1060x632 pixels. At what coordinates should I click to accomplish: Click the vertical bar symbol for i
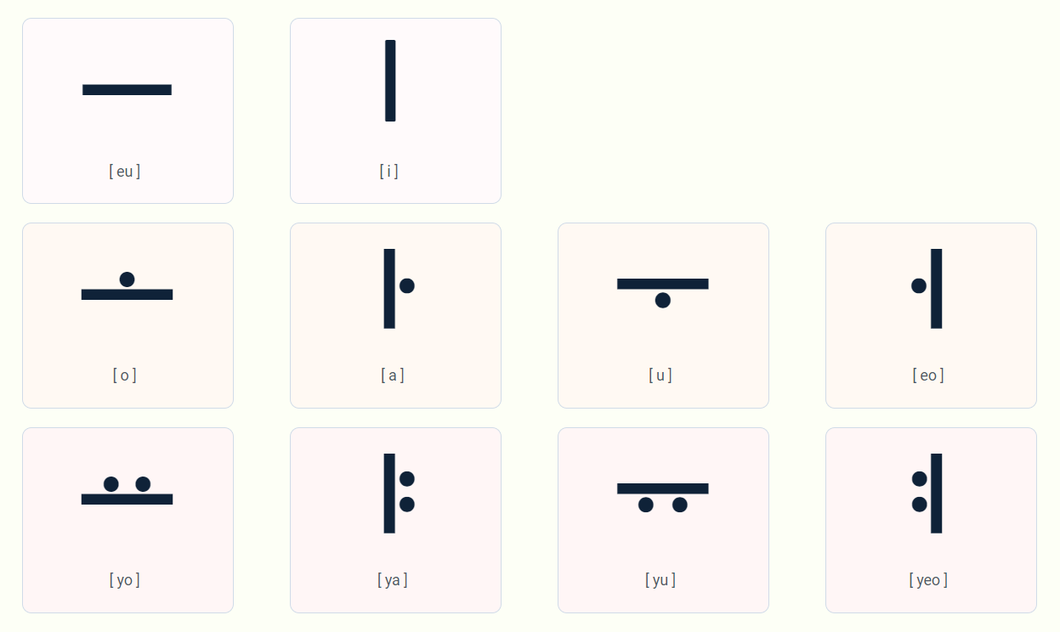pyautogui.click(x=390, y=81)
